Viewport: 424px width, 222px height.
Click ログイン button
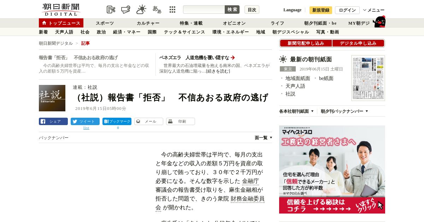point(347,10)
